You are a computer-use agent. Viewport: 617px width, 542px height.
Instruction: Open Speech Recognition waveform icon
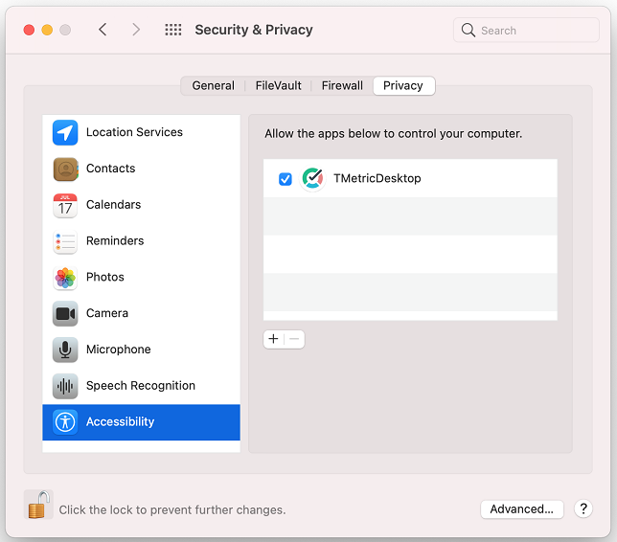click(65, 386)
